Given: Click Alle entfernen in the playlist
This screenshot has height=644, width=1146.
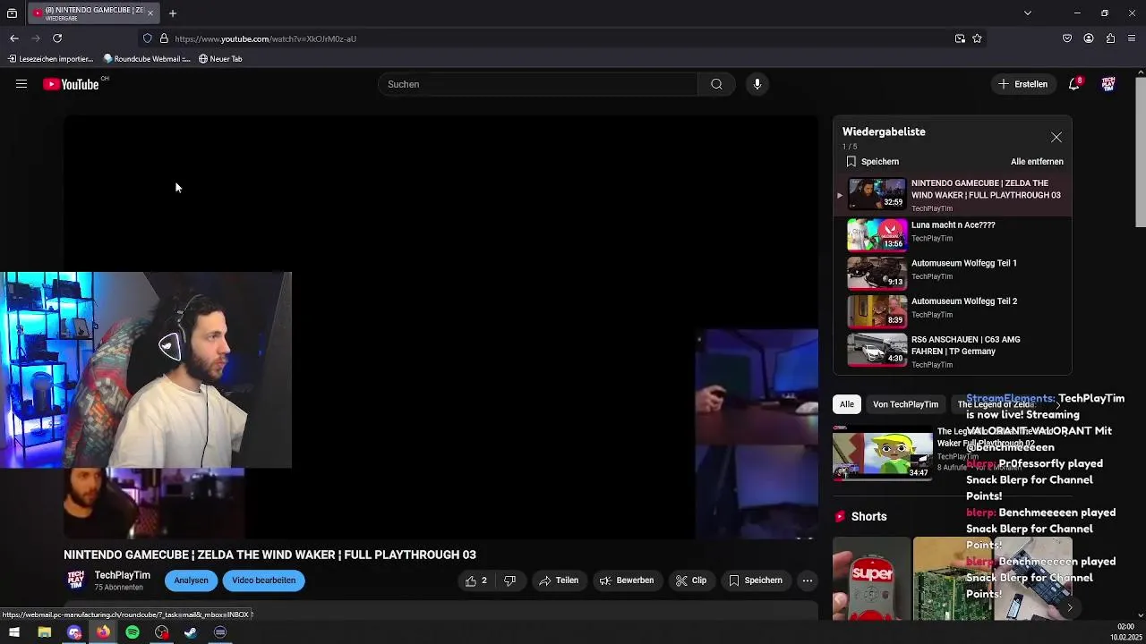Looking at the screenshot, I should point(1037,162).
